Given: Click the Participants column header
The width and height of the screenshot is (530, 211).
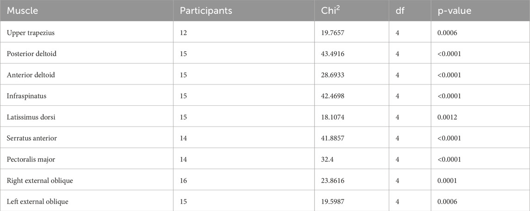Looking at the screenshot, I should pos(206,11).
